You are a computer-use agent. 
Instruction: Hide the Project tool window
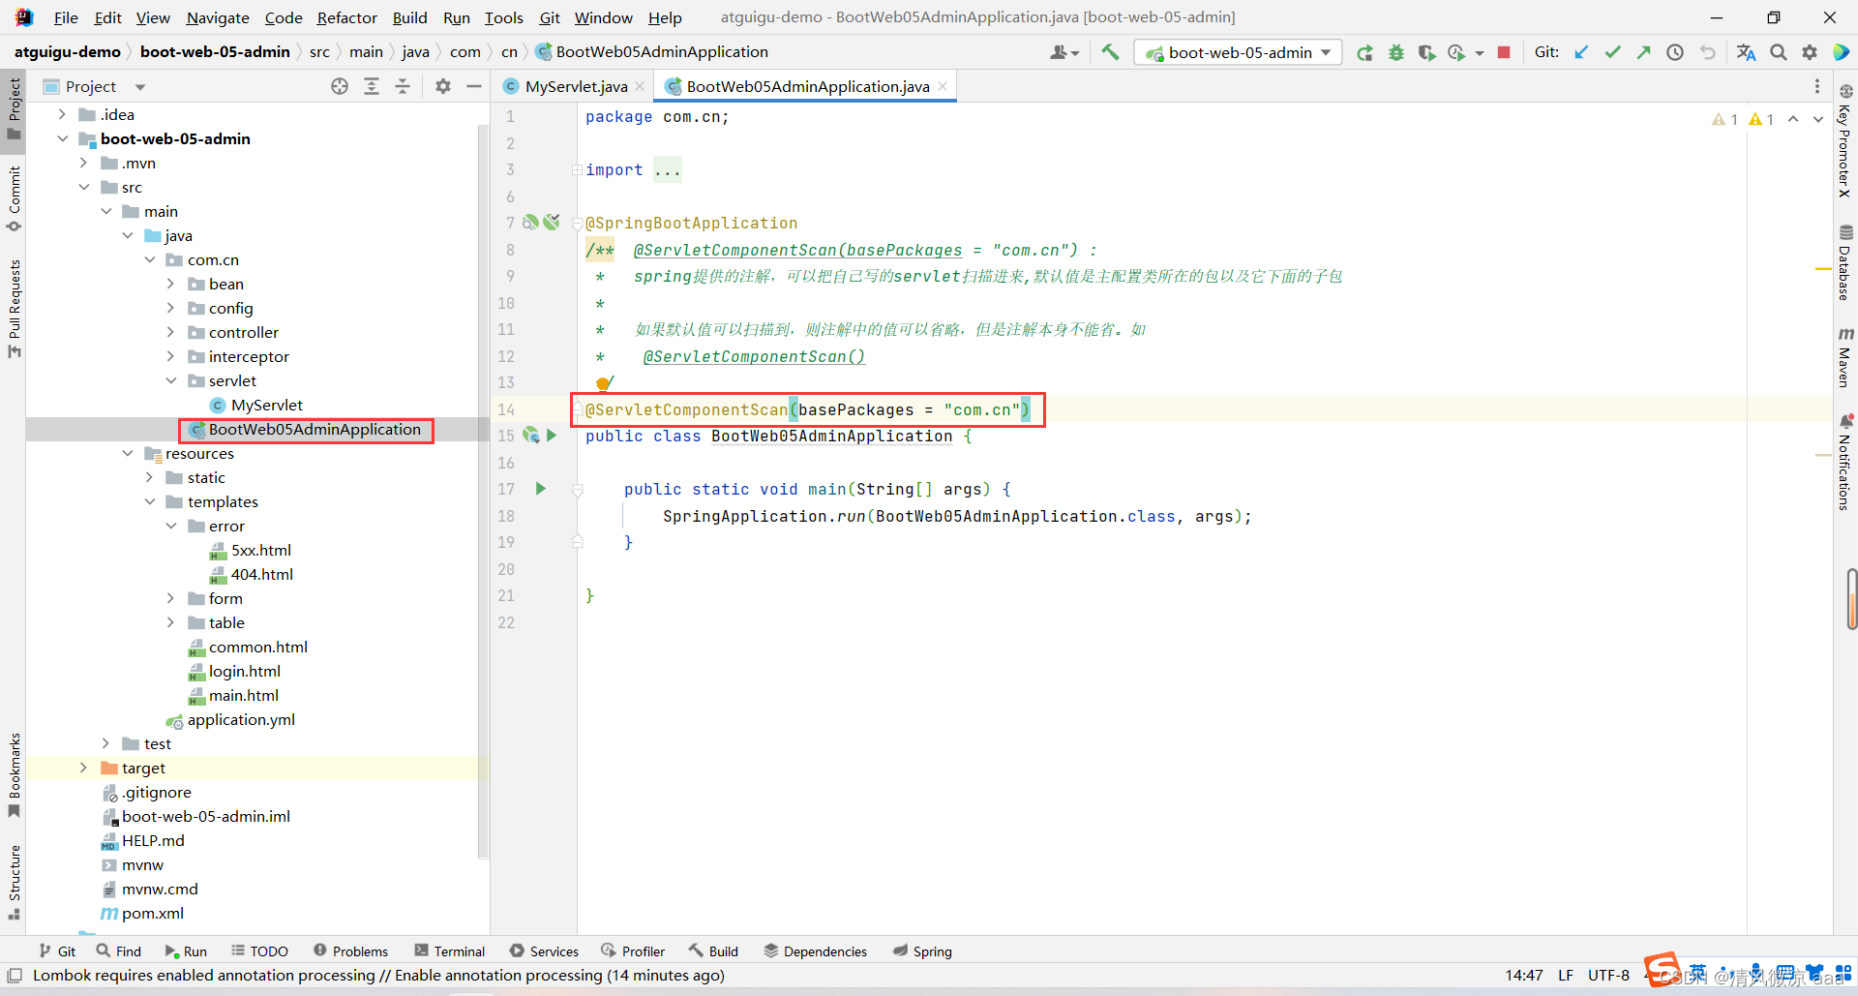474,86
